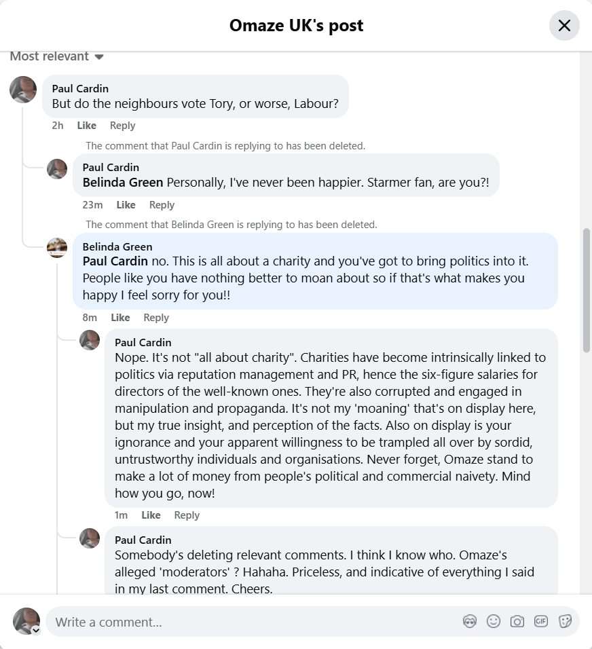This screenshot has height=649, width=592.
Task: Click Belinda Green's profile picture
Action: (x=57, y=248)
